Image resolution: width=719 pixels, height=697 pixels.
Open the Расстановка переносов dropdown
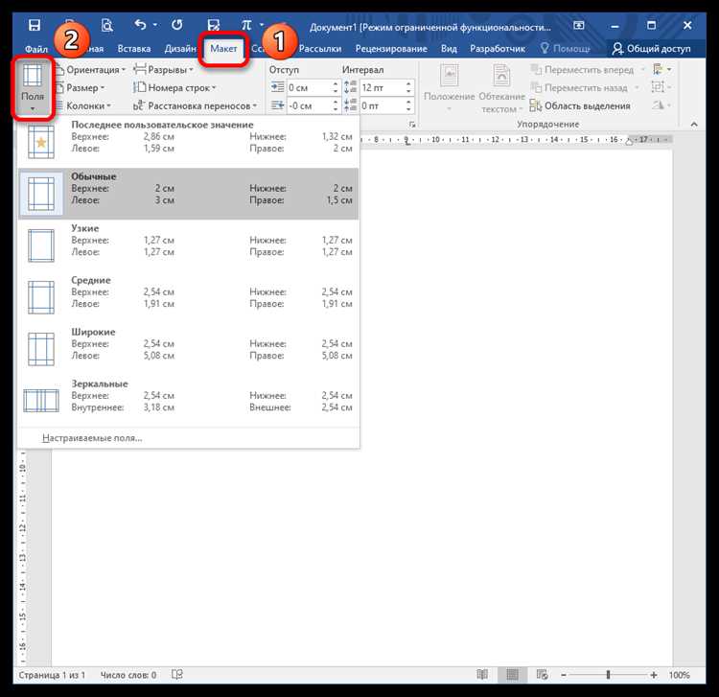[x=195, y=105]
